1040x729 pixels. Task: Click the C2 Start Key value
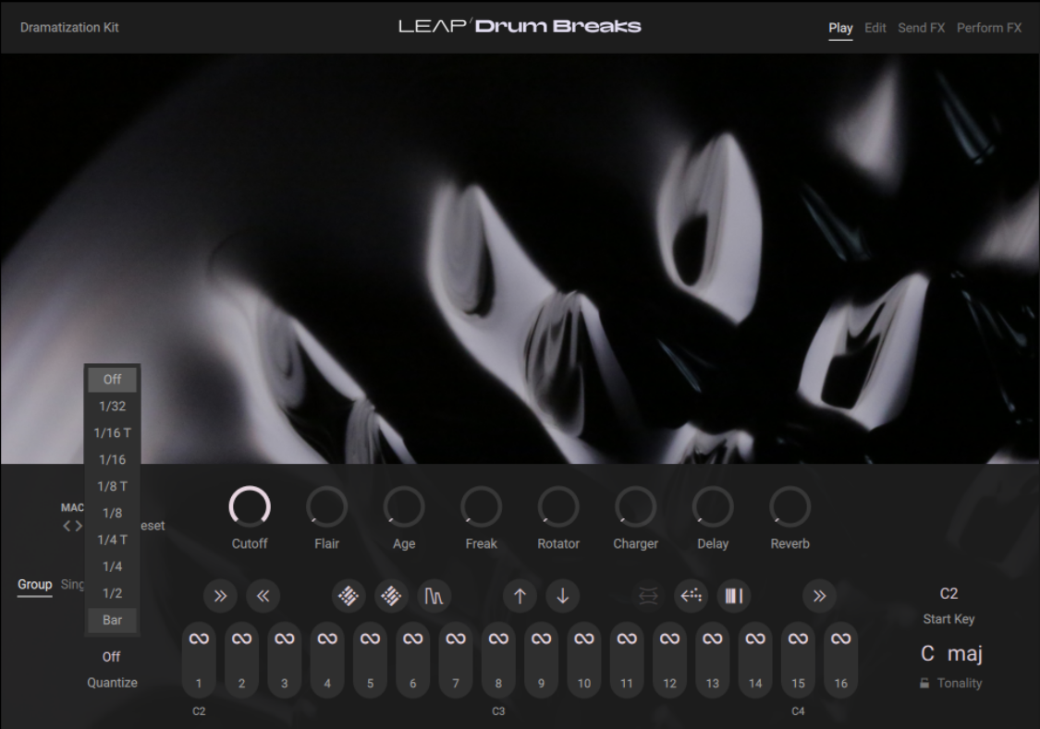(948, 594)
